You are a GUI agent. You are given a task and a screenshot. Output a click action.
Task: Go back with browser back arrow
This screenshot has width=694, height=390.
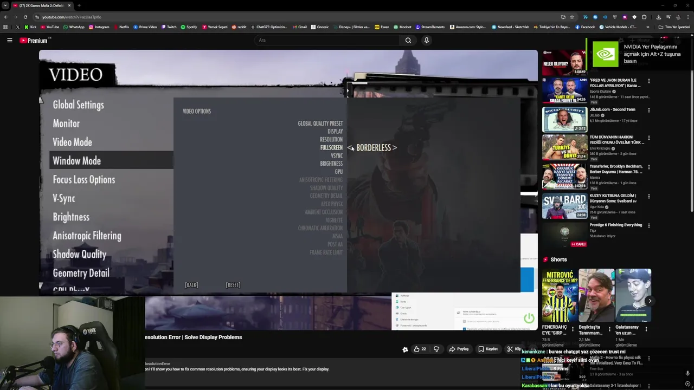(x=5, y=17)
